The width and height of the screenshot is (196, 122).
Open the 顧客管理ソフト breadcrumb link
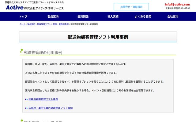[44, 24]
